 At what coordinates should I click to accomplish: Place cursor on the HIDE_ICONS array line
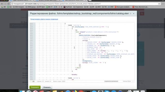(94, 63)
